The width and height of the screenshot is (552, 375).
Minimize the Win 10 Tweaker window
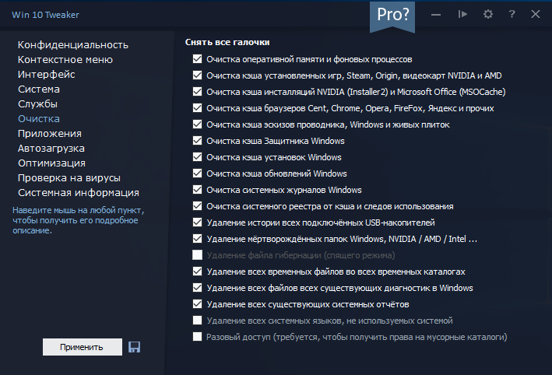coord(436,15)
